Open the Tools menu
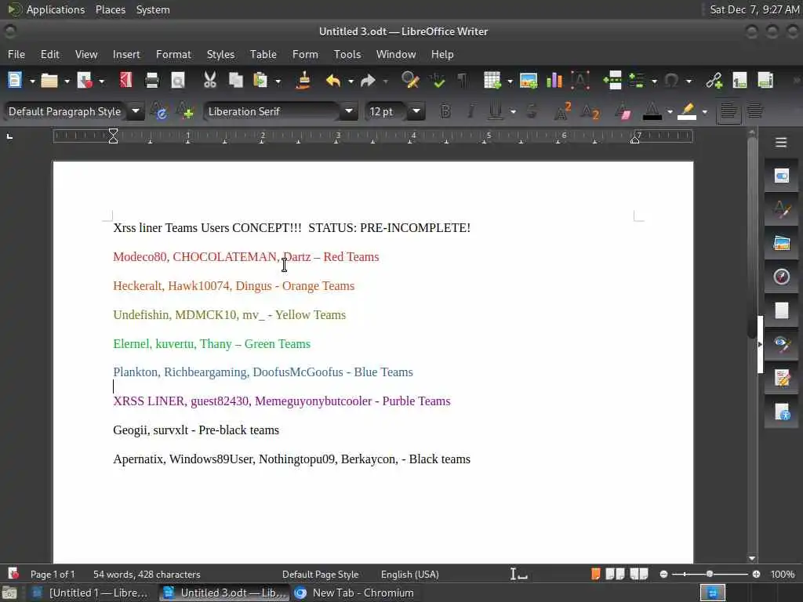This screenshot has width=803, height=602. pyautogui.click(x=347, y=54)
